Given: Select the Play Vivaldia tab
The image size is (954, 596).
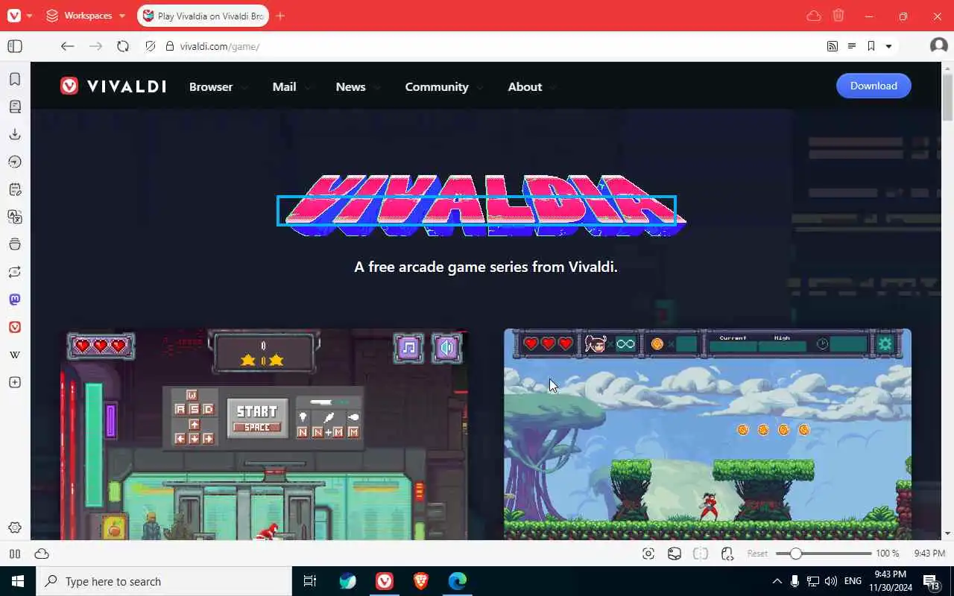Looking at the screenshot, I should click(202, 16).
